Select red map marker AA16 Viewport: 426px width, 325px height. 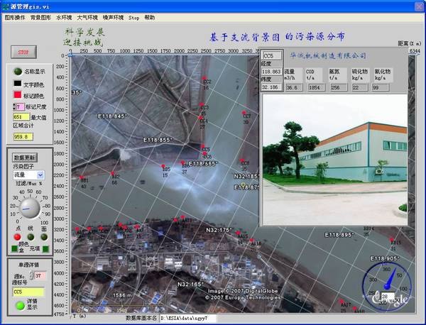point(251,240)
